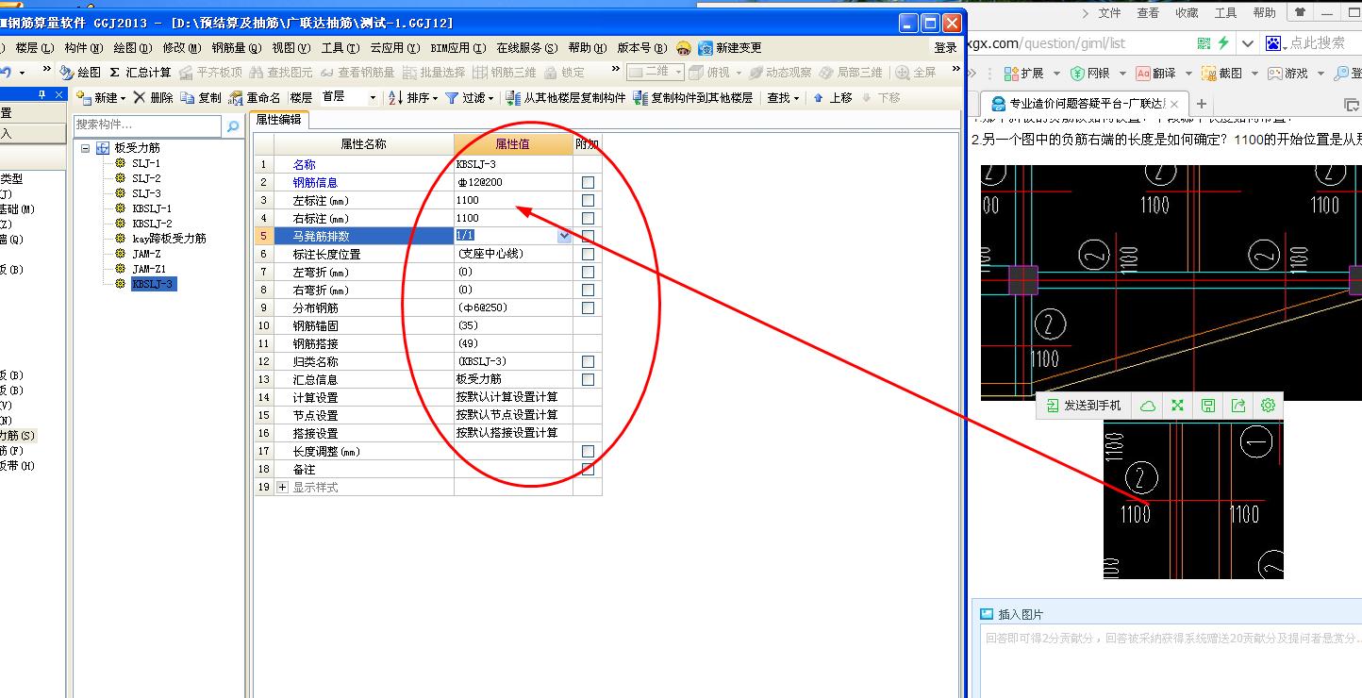Click the settings gear on image toolbar
Viewport: 1362px width, 698px height.
coord(1268,405)
